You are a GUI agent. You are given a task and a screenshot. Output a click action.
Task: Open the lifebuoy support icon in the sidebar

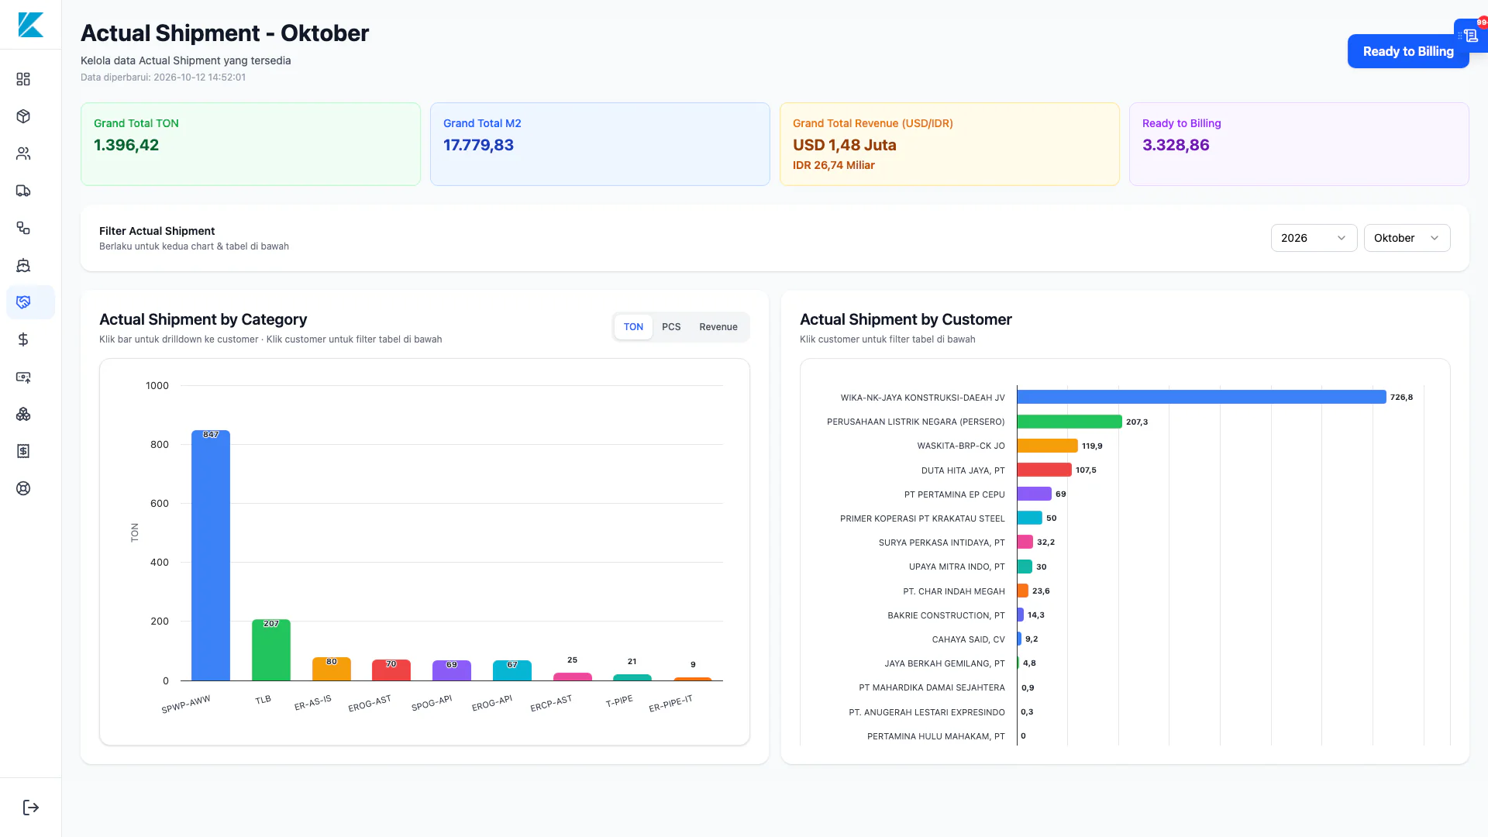23,488
